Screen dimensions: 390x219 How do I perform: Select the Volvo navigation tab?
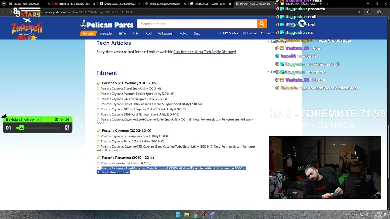coord(183,33)
